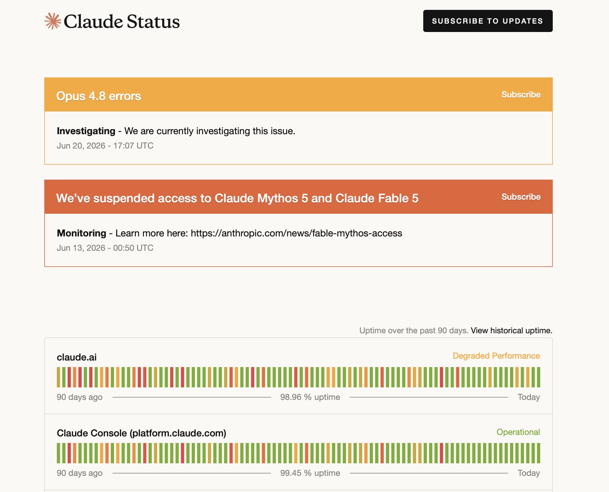Screen dimensions: 609x492
Task: Click the Jun 13, 2026 - 00:50 UTC timestamp
Action: (105, 248)
